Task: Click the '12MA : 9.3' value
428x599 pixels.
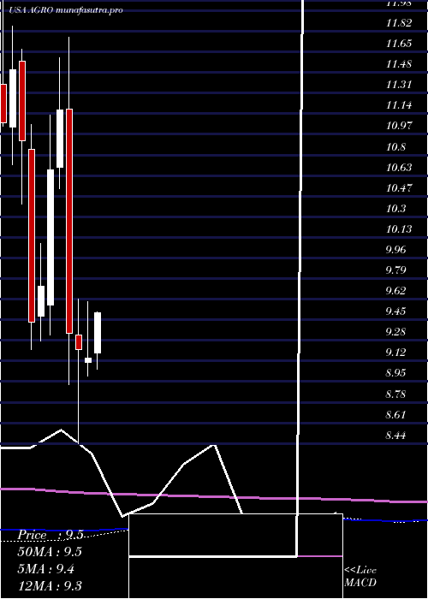Action: [x=50, y=585]
